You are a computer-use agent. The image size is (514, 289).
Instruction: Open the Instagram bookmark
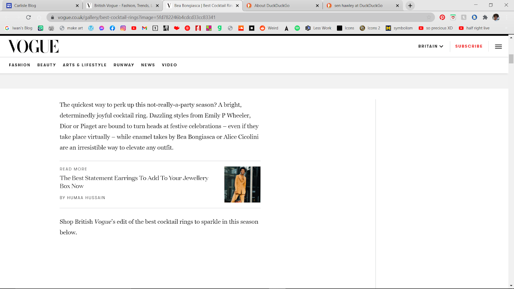(123, 28)
